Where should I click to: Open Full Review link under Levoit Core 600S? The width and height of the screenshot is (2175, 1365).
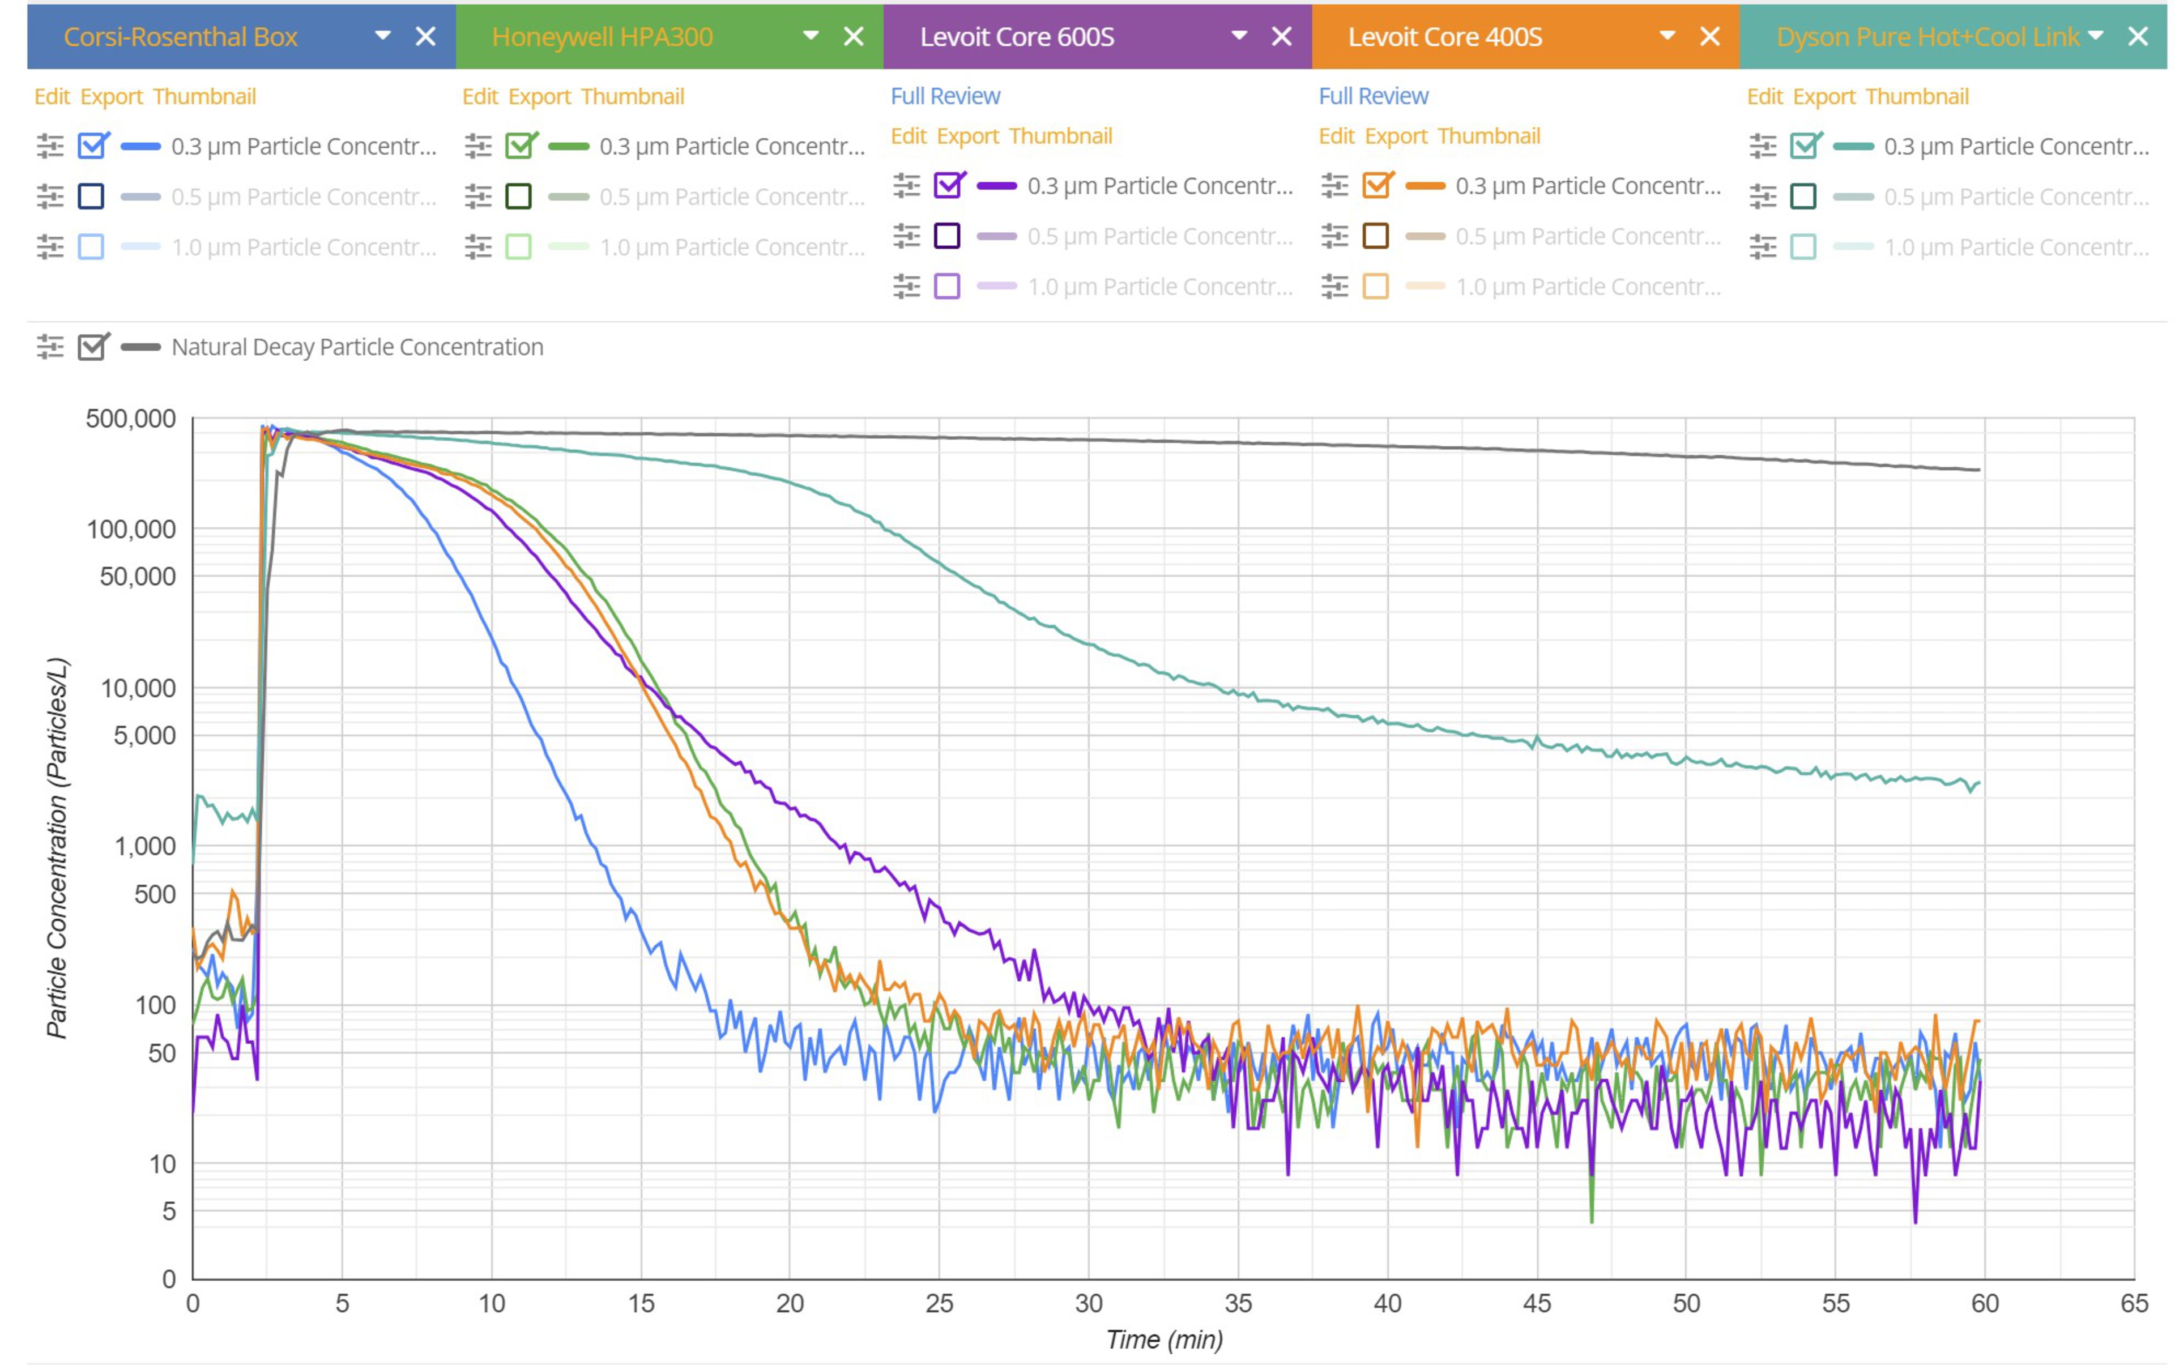[945, 96]
